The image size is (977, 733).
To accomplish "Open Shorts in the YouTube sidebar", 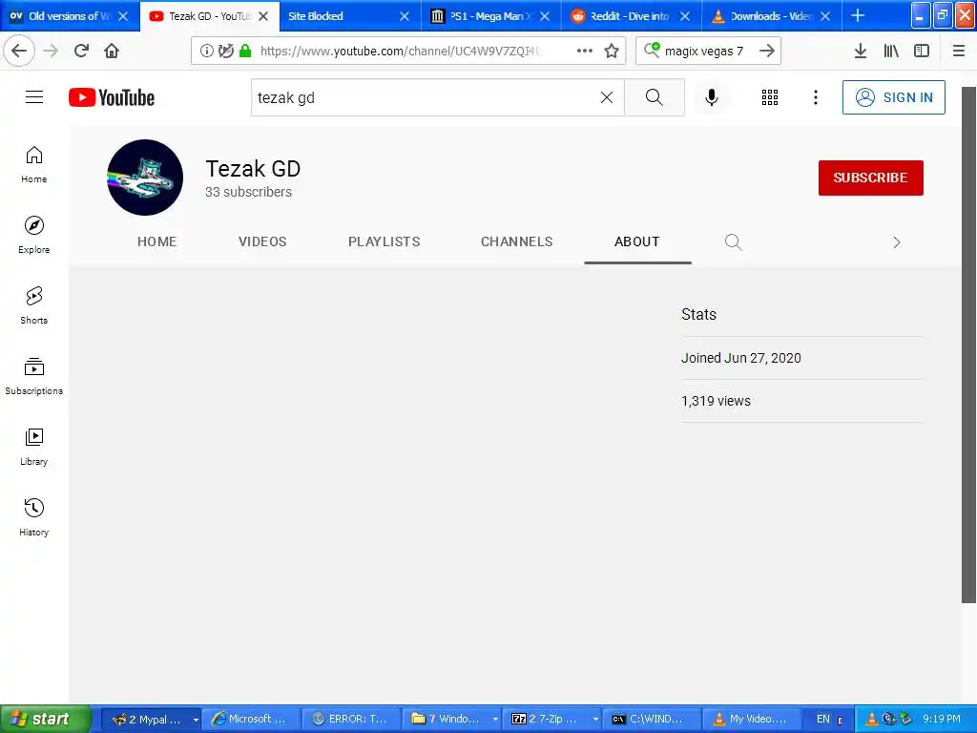I will point(34,305).
